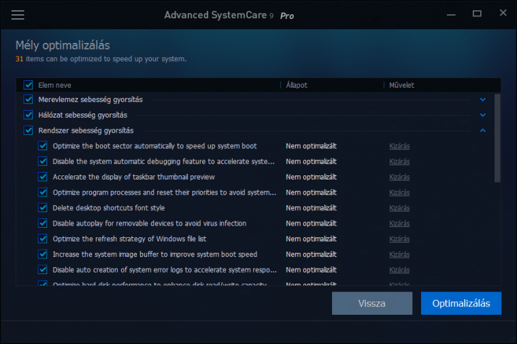Collapse the Rendszer sebesség gyorsítás section
The image size is (517, 344).
coord(483,131)
